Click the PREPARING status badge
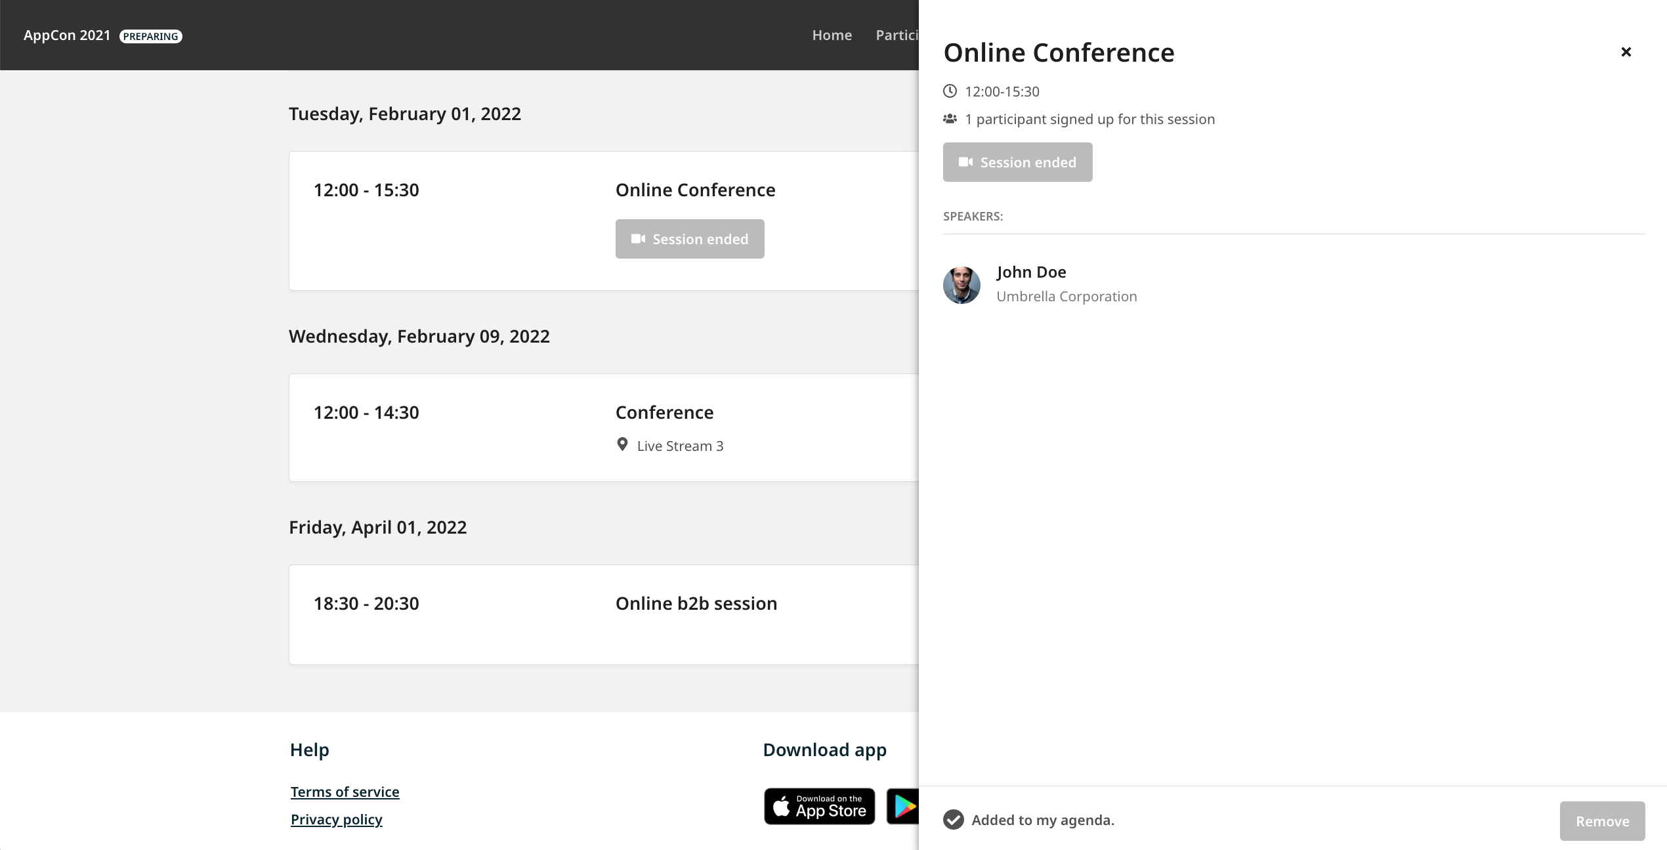Screen dimensions: 1667x850 (151, 36)
